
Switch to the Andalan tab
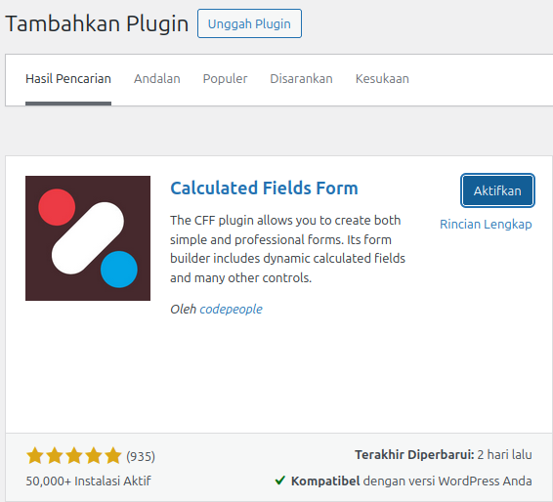pos(157,79)
